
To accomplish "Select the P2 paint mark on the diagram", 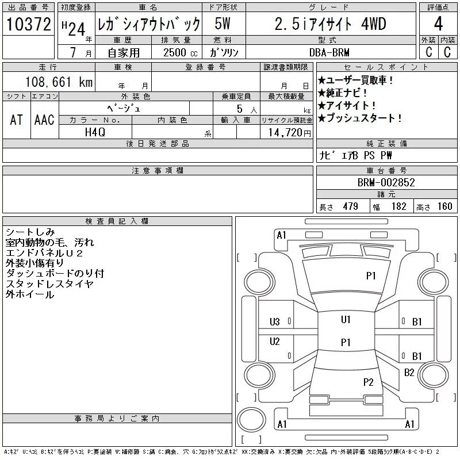I will (x=368, y=382).
